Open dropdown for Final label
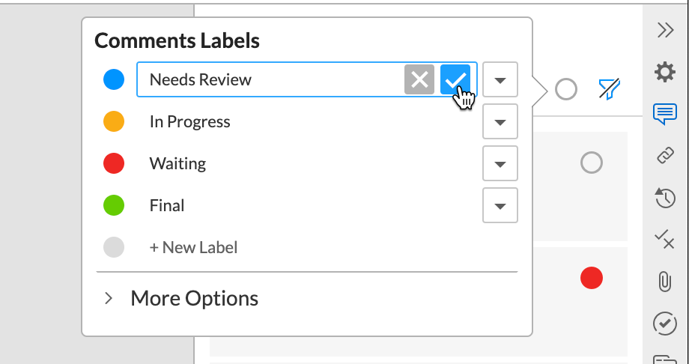The image size is (689, 364). (x=500, y=205)
